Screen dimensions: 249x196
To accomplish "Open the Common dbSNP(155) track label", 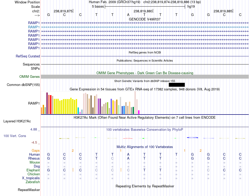I will coord(23,85).
